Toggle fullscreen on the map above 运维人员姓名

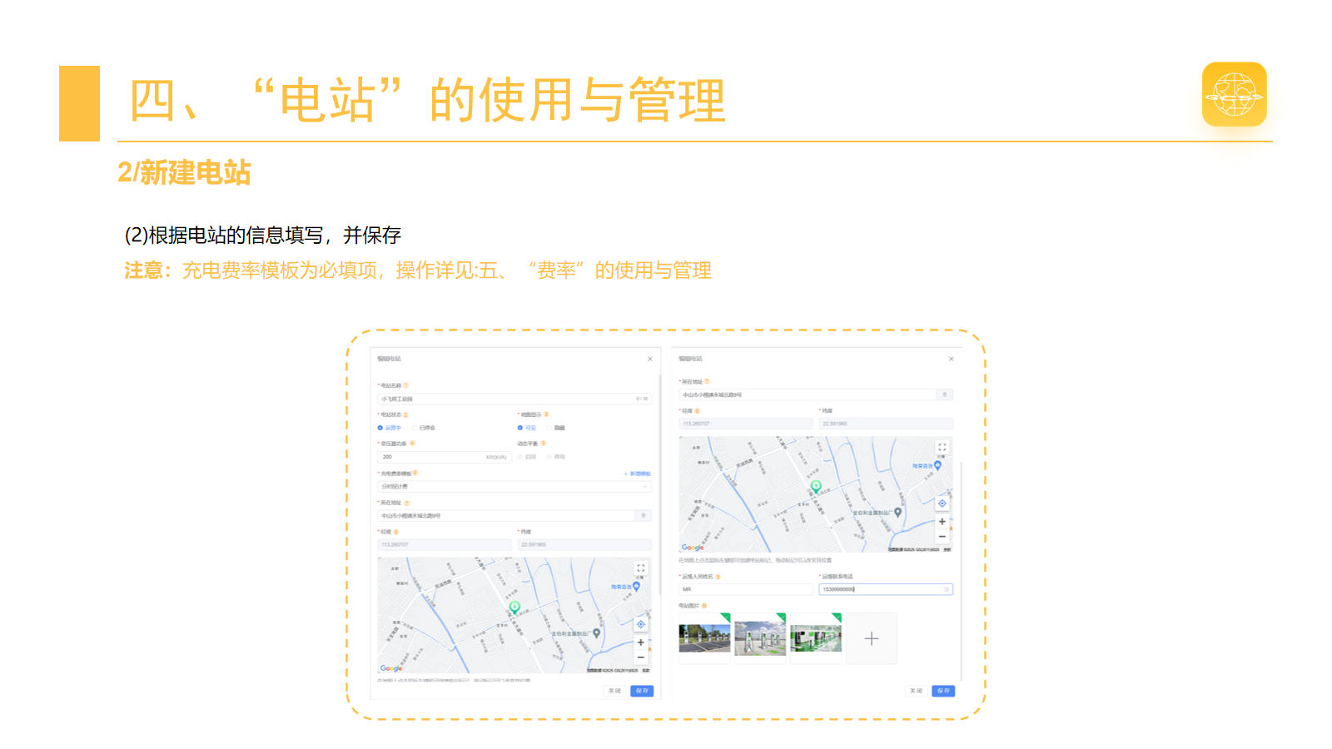point(942,447)
